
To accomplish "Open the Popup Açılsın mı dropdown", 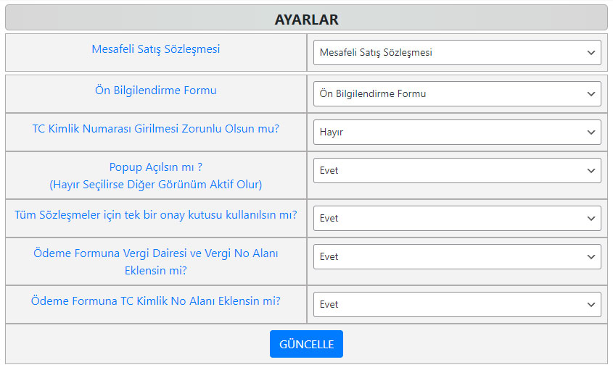I will pos(457,171).
